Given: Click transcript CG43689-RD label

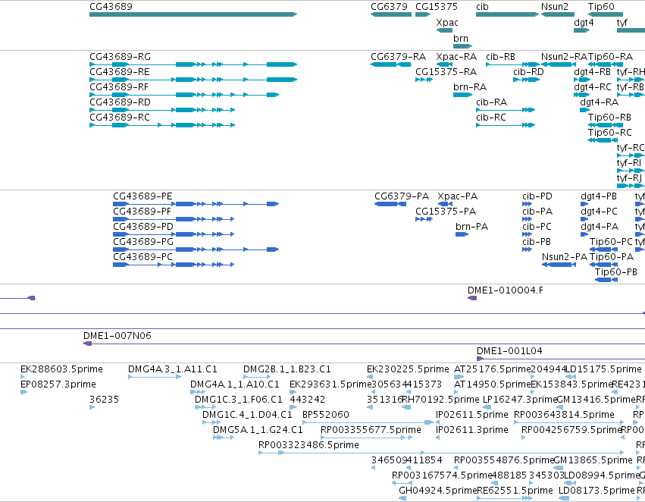Looking at the screenshot, I should [x=120, y=102].
